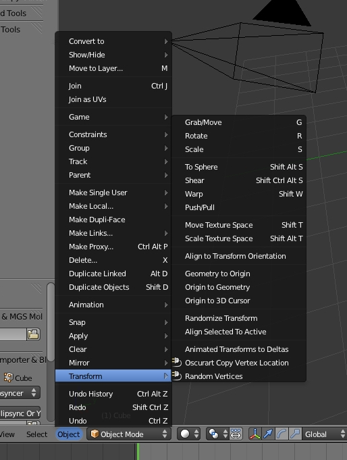Select Align to Transform Orientation
This screenshot has height=460, width=347.
(239, 256)
